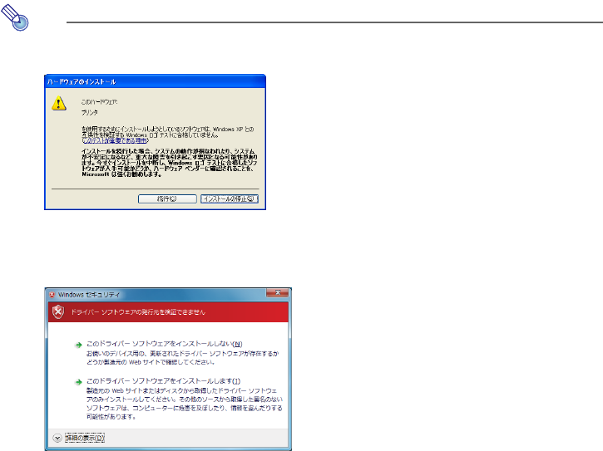
Task: Click the description under the install option
Action: pyautogui.click(x=184, y=404)
